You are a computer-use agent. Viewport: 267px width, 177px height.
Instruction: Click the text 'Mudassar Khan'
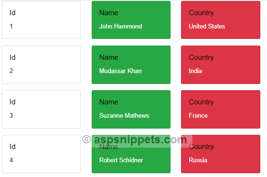tap(120, 71)
